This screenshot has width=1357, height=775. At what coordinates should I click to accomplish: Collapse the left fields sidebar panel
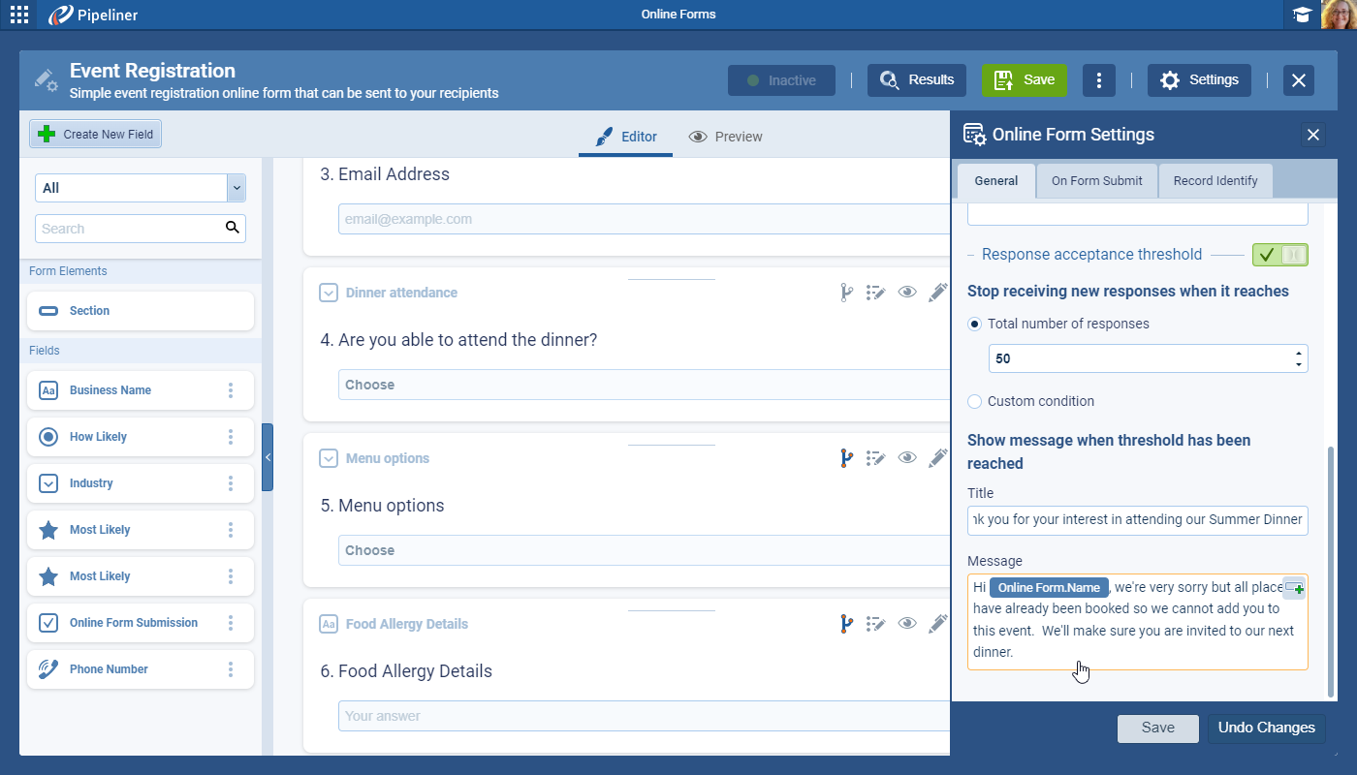click(x=268, y=457)
